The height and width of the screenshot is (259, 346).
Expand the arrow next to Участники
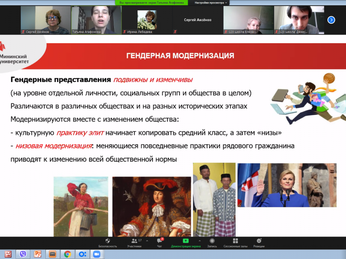[147, 240]
